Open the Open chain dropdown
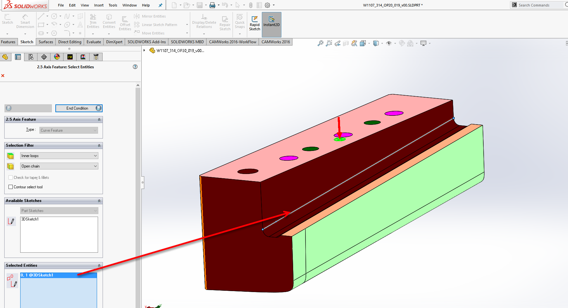 [59, 166]
